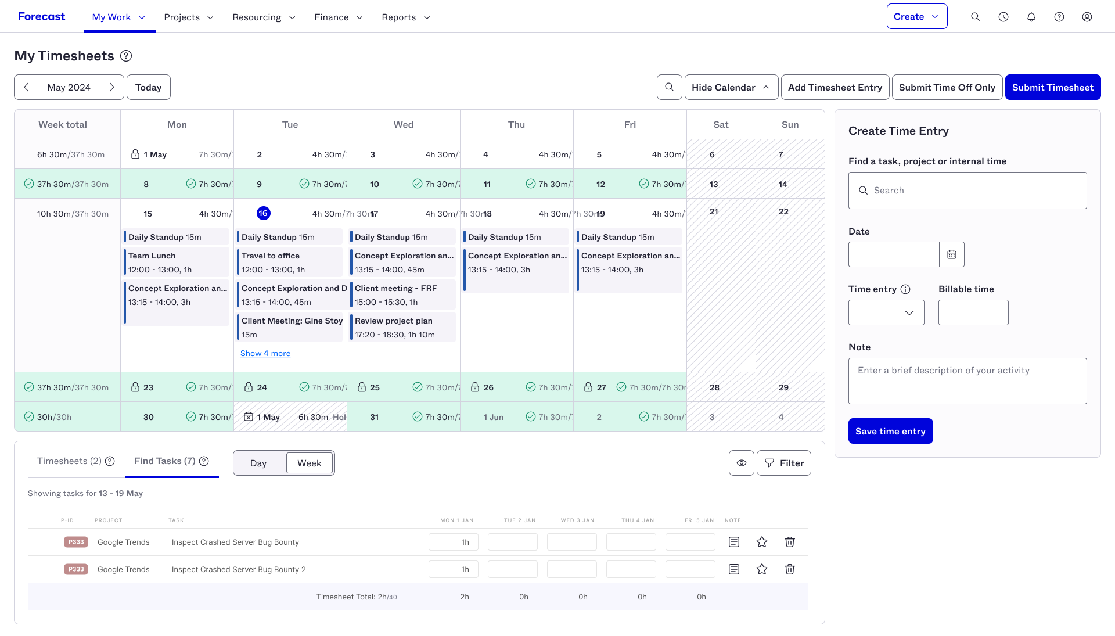The width and height of the screenshot is (1115, 636).
Task: Click Monday hours field for Bug Bounty 2
Action: 454,569
